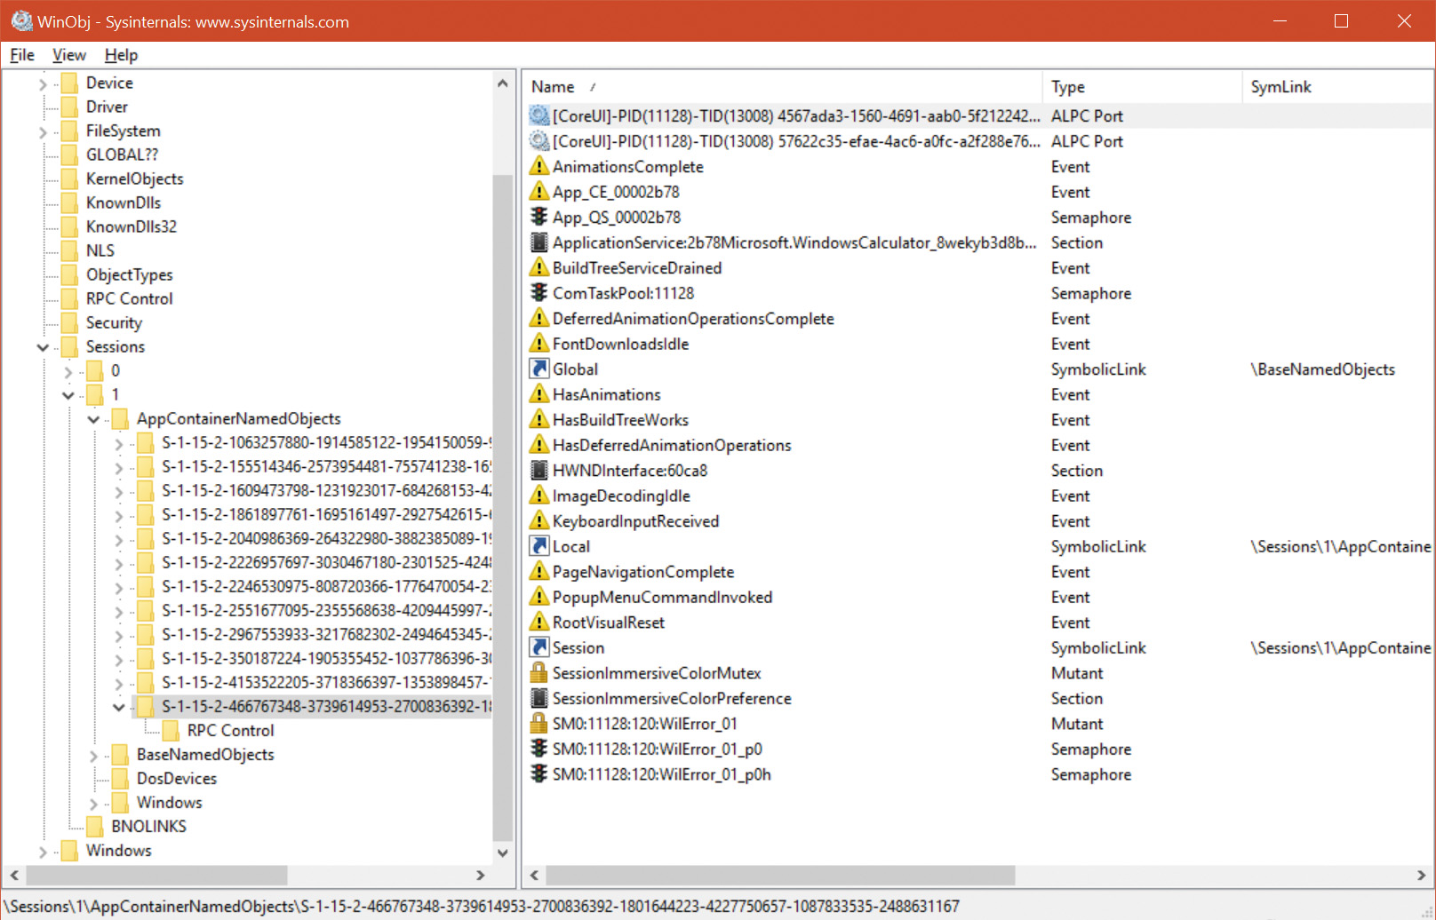Click the shortcut icon next to Global
1436x920 pixels.
point(538,369)
